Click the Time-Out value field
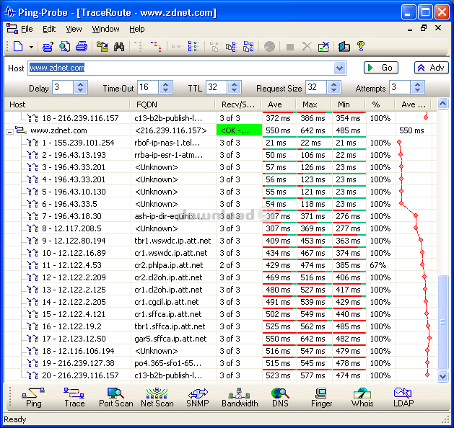Viewport: 454px width, 428px height. [x=148, y=87]
